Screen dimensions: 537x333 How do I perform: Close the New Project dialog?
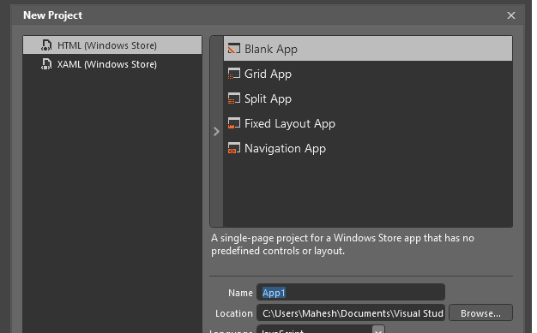click(x=511, y=15)
